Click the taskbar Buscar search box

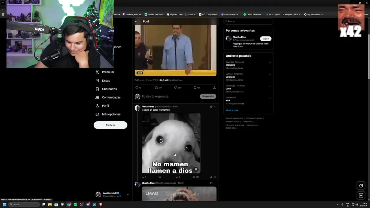point(24,205)
